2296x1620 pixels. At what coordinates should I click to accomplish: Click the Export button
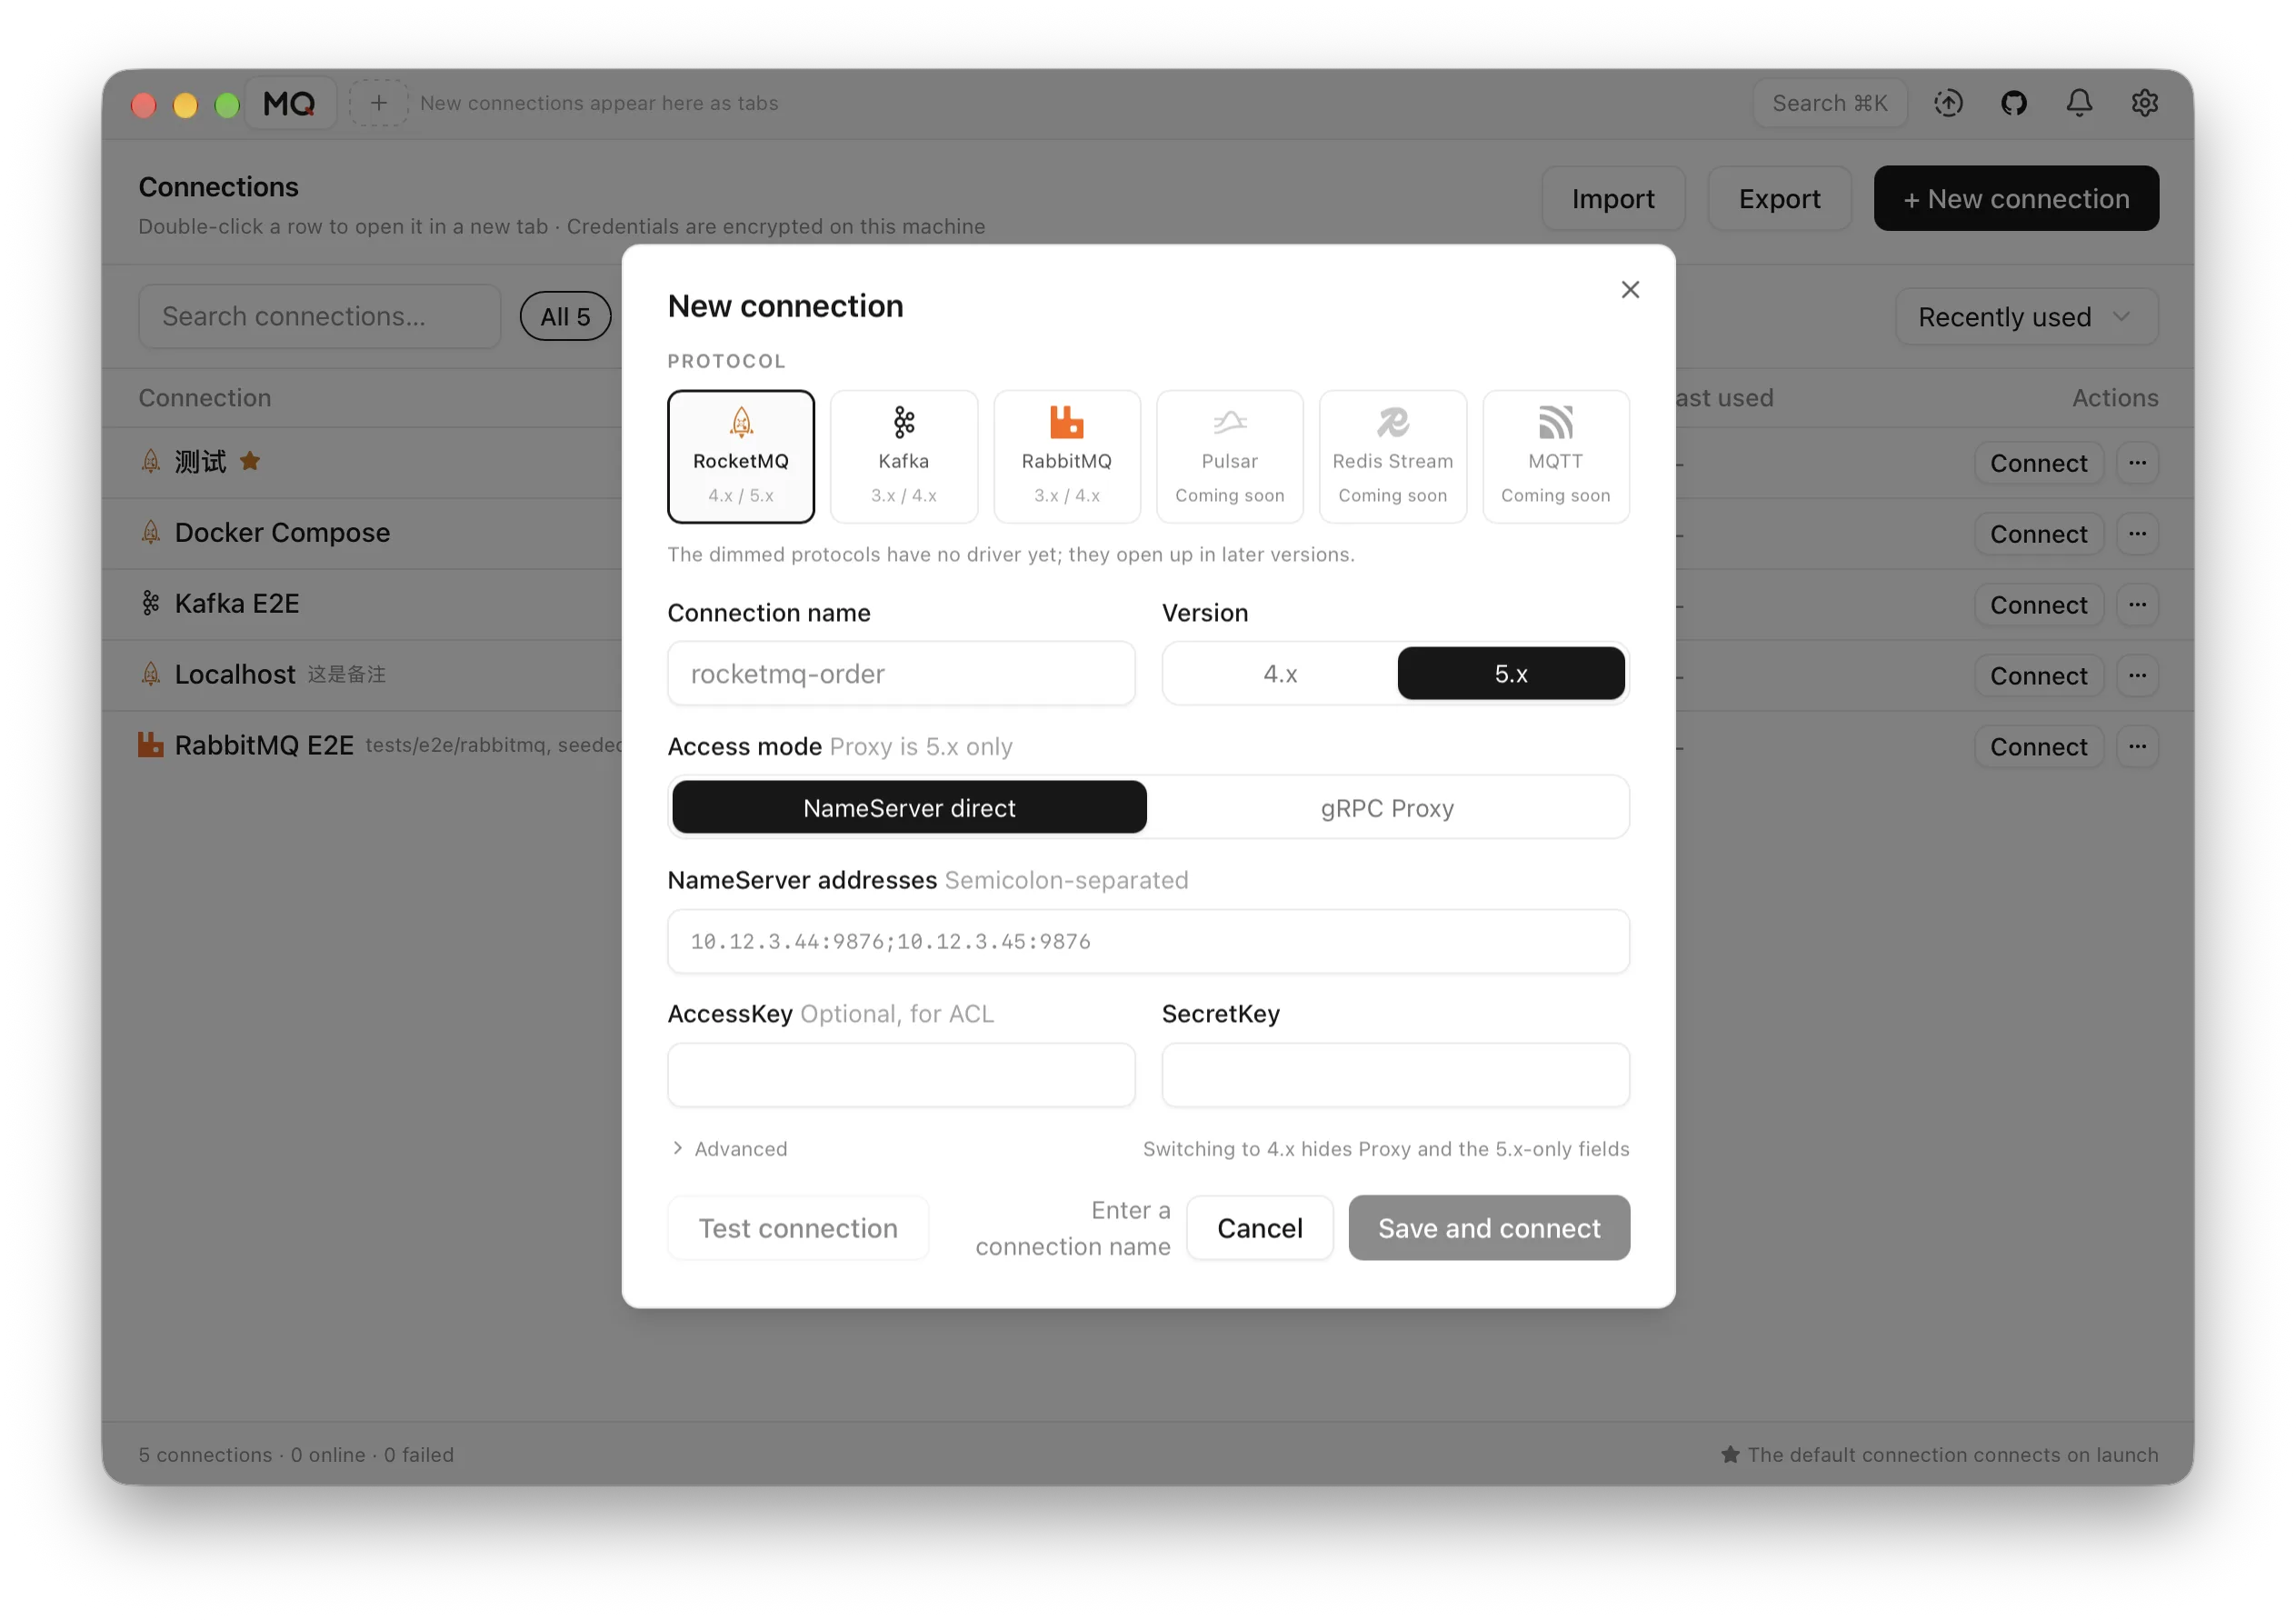click(1779, 198)
